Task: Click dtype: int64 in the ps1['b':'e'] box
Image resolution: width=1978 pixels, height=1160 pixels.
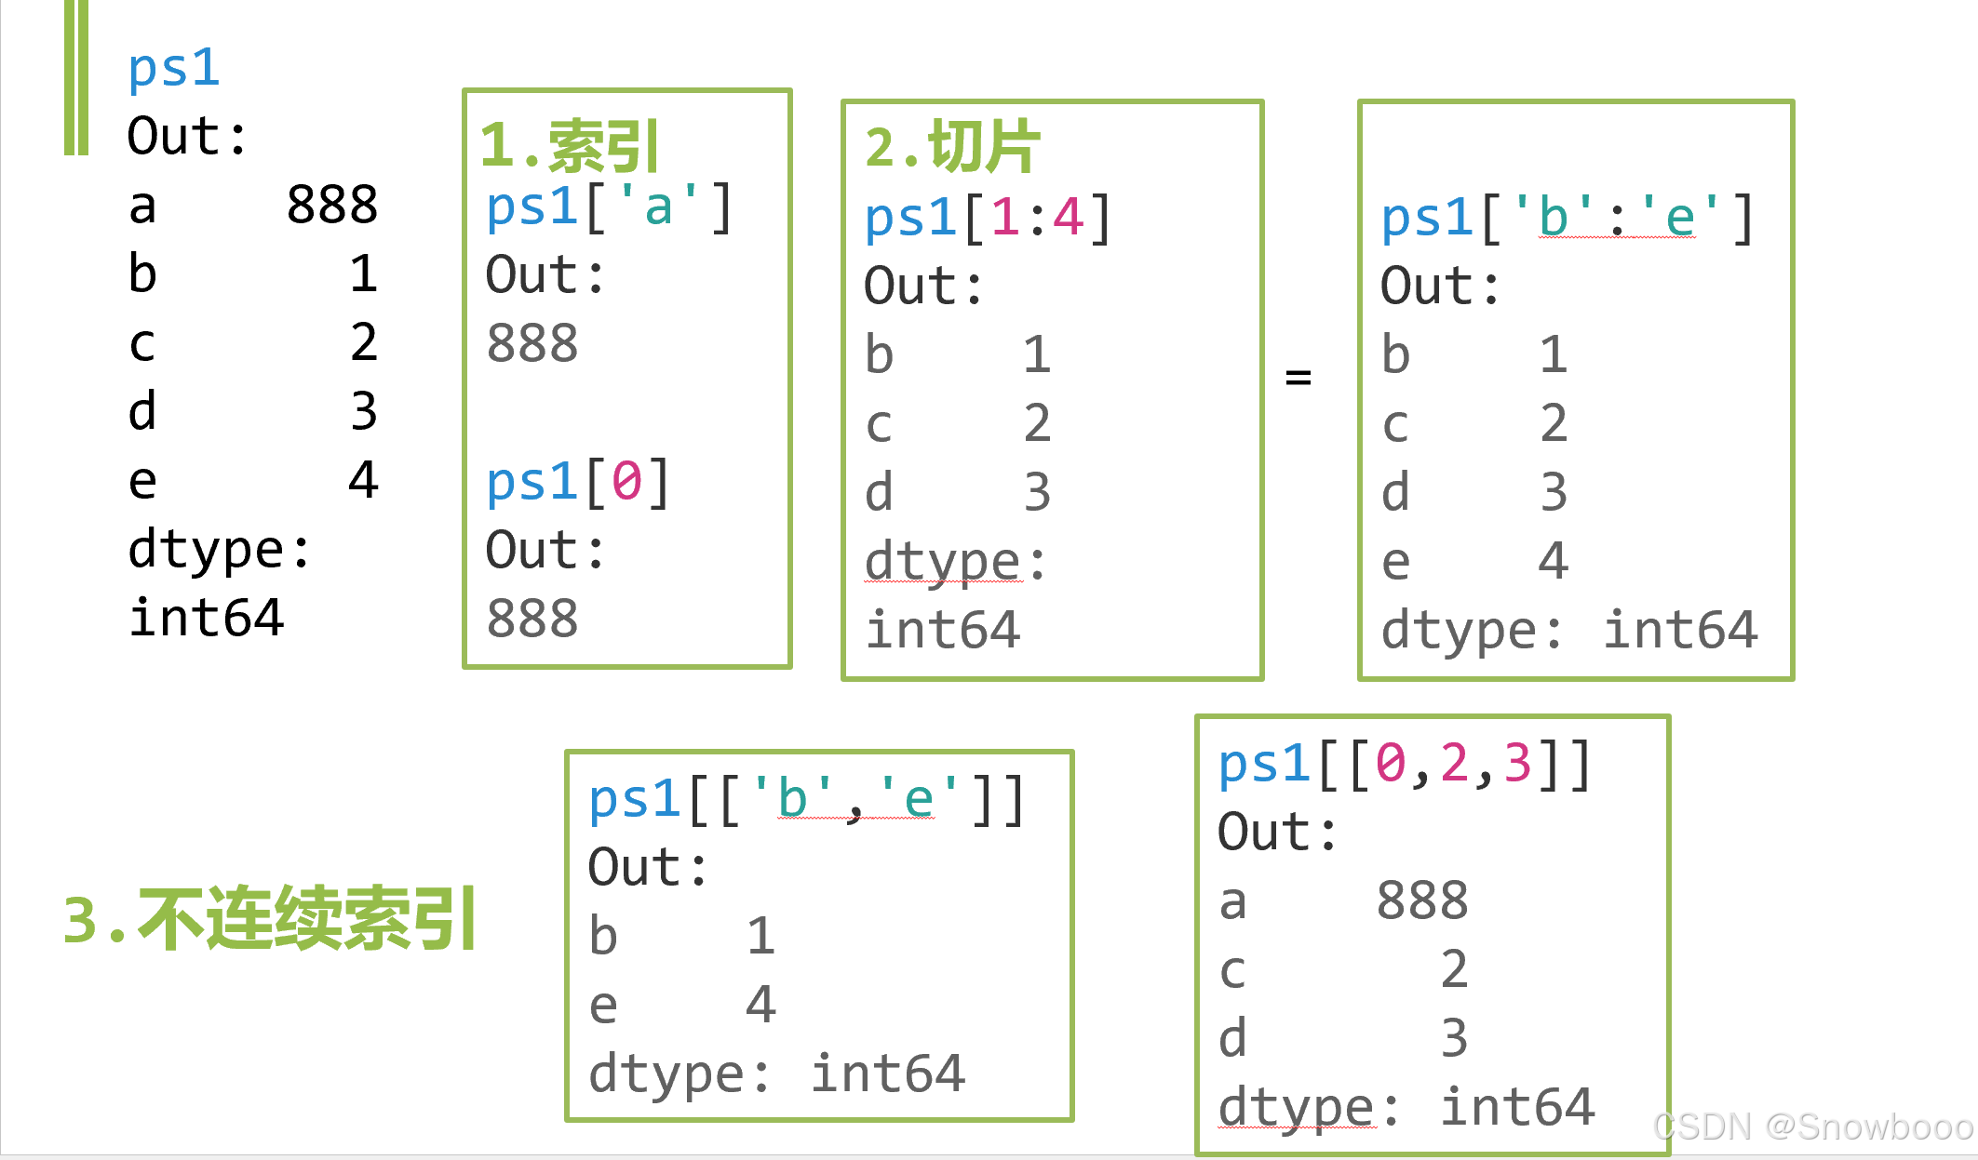Action: 1569,630
